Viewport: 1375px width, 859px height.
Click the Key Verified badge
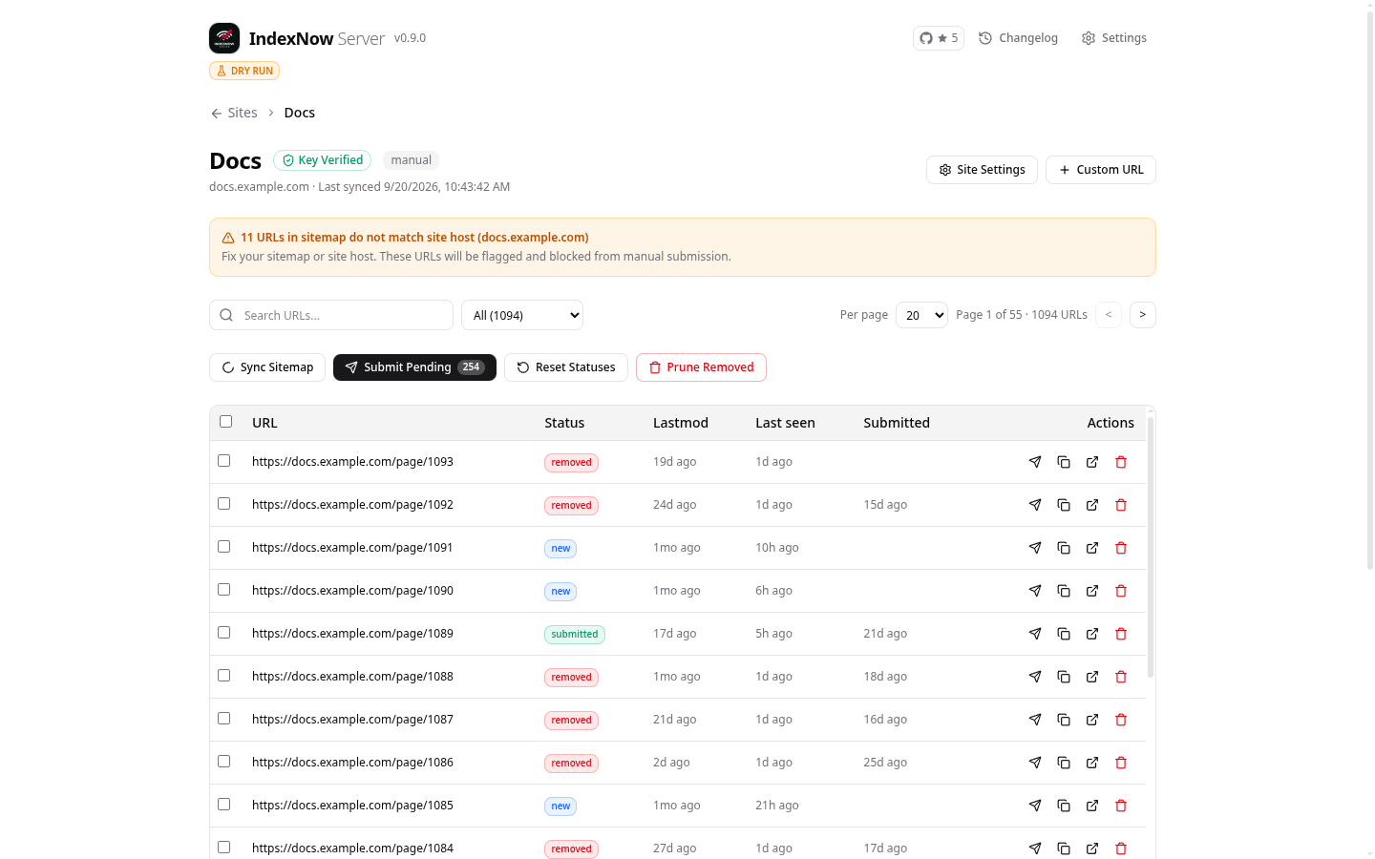click(x=322, y=160)
